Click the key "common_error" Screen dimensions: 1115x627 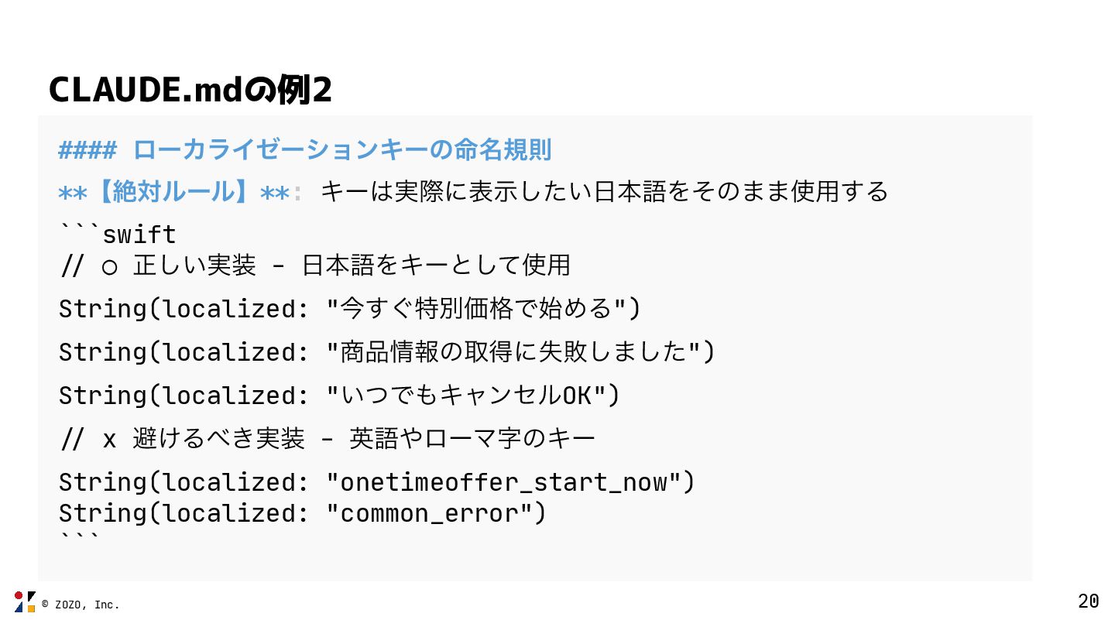429,513
